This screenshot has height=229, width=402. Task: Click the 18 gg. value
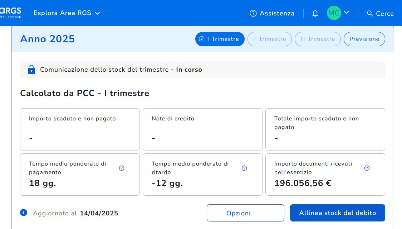(42, 183)
